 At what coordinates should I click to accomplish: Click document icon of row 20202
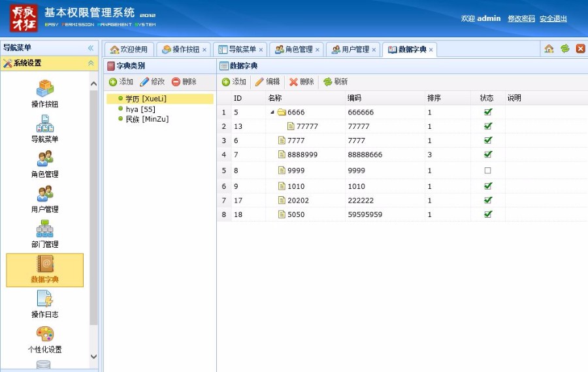point(282,200)
